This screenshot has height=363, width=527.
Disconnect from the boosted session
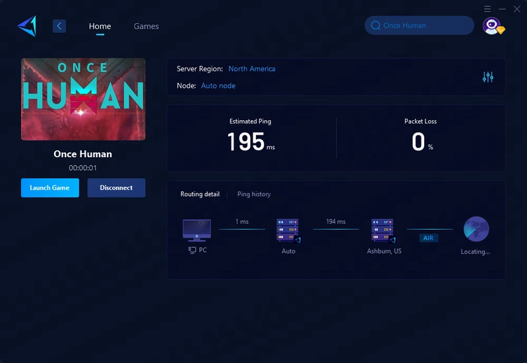[116, 187]
